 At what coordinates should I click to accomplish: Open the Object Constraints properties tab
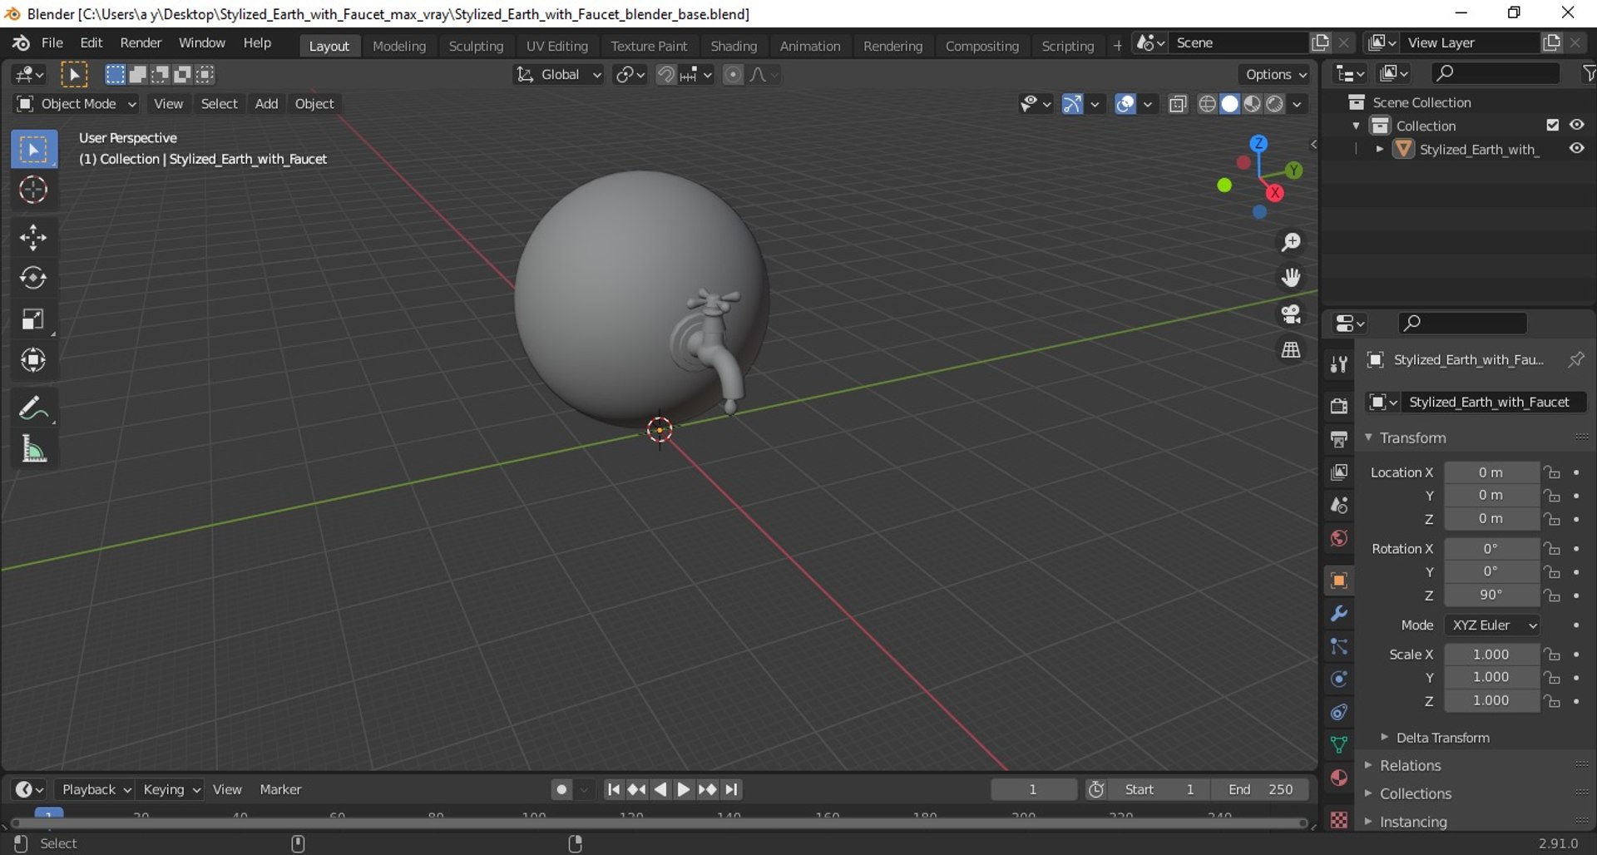(x=1338, y=712)
